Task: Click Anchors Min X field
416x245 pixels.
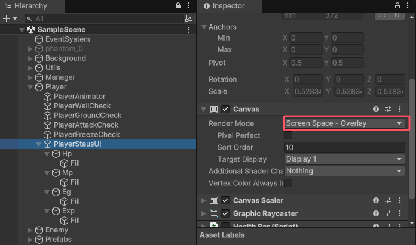Action: (x=305, y=38)
